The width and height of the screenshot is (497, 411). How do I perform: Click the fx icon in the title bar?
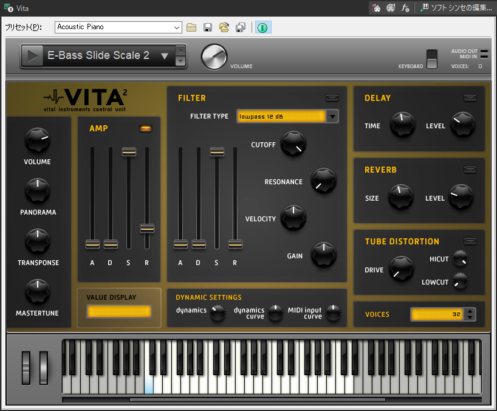[405, 8]
